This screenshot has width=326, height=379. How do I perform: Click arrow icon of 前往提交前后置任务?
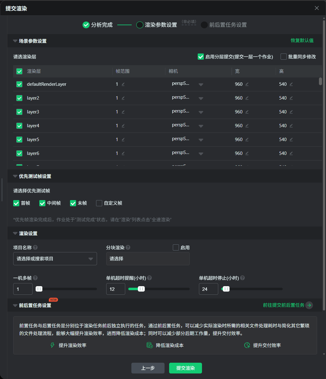point(309,305)
